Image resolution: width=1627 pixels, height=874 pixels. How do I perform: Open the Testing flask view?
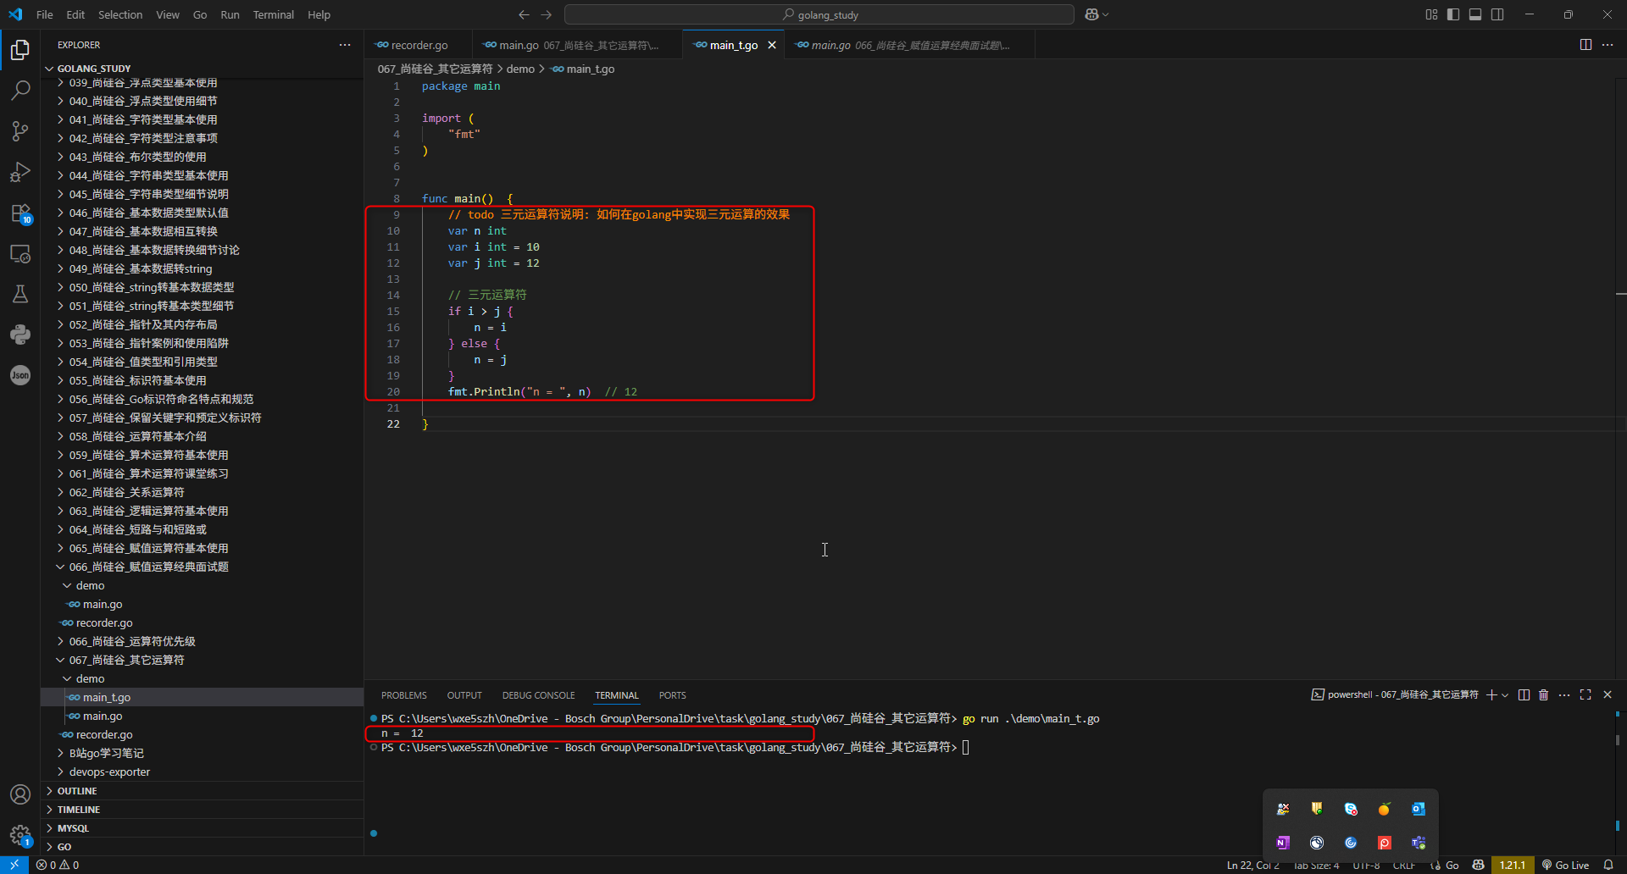coord(20,294)
